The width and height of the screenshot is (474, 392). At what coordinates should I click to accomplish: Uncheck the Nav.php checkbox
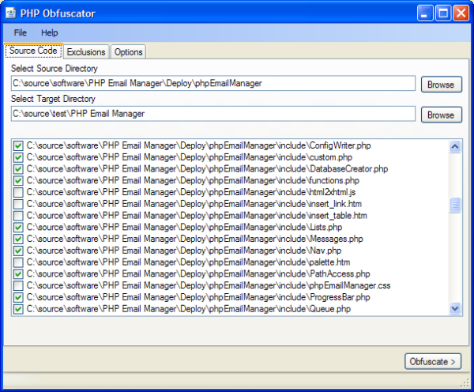pos(18,251)
